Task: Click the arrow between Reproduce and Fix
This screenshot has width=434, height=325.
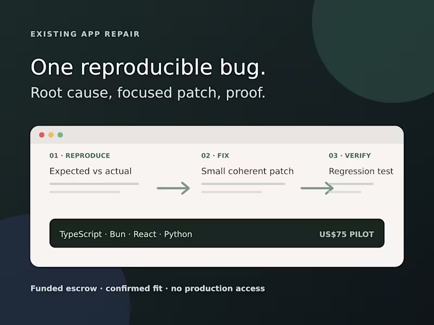Action: click(x=173, y=188)
